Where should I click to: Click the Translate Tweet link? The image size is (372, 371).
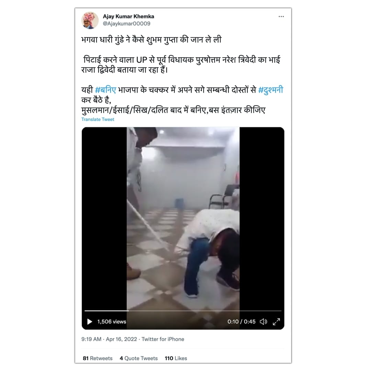click(98, 119)
